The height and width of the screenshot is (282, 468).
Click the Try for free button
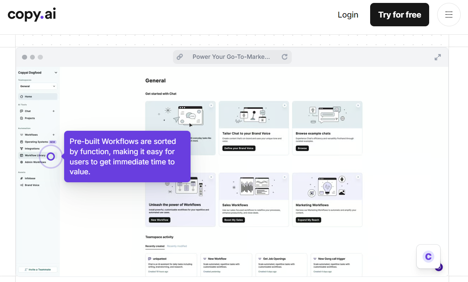[399, 15]
